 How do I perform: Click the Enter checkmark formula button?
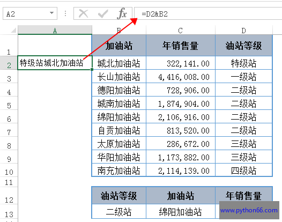(103, 13)
